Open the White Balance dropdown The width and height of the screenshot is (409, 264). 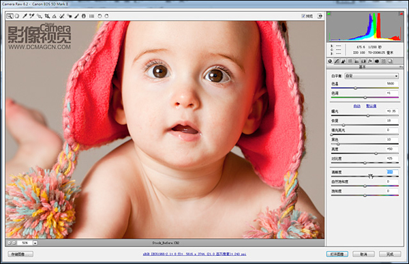coord(372,76)
